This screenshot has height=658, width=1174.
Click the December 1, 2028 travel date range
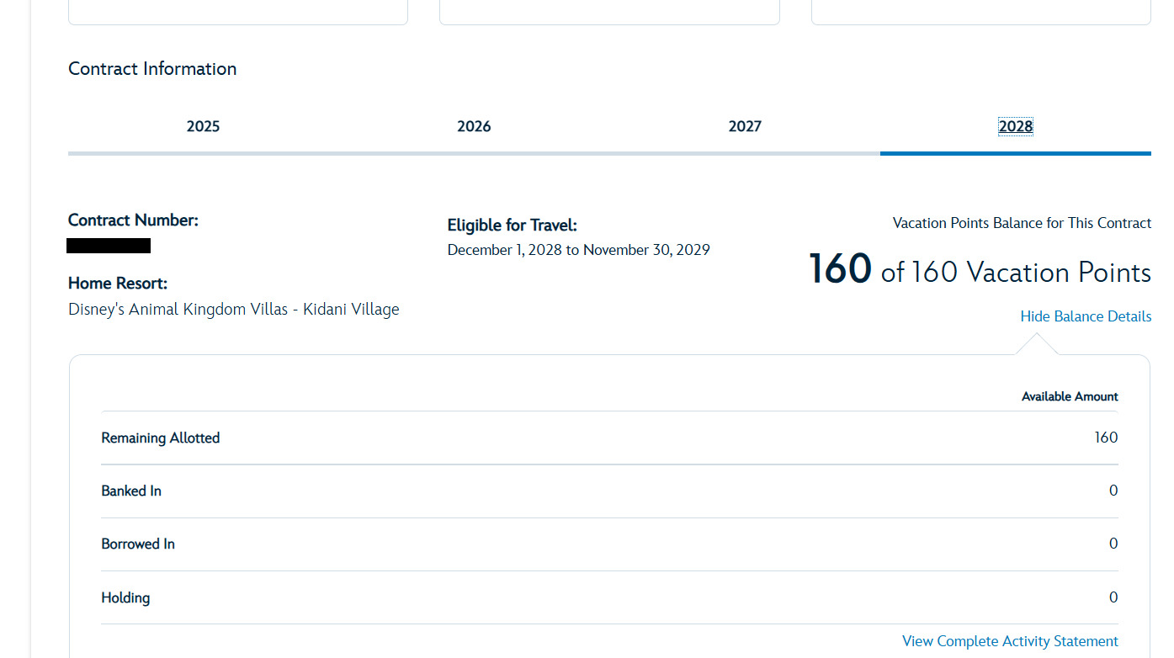pyautogui.click(x=579, y=250)
